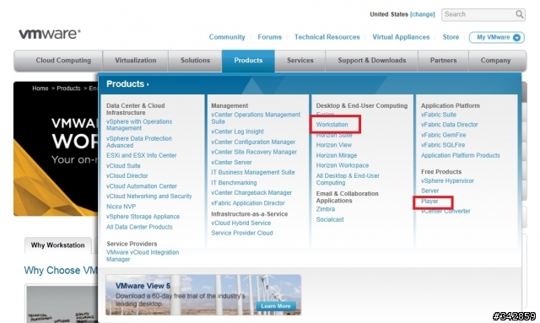This screenshot has height=323, width=540.
Task: Open vCloud Automation Center
Action: 142,186
